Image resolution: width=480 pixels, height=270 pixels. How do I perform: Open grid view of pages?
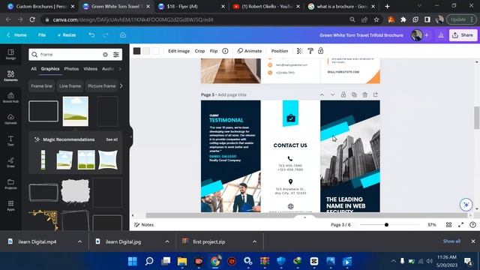coord(448,225)
